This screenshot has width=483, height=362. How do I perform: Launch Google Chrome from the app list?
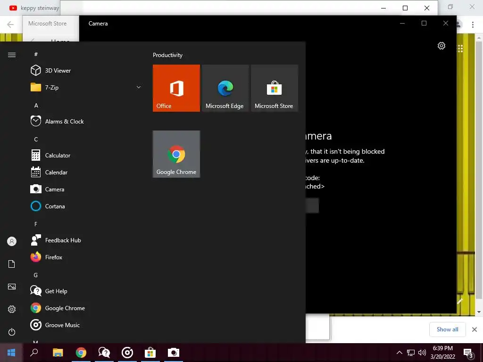click(86, 308)
